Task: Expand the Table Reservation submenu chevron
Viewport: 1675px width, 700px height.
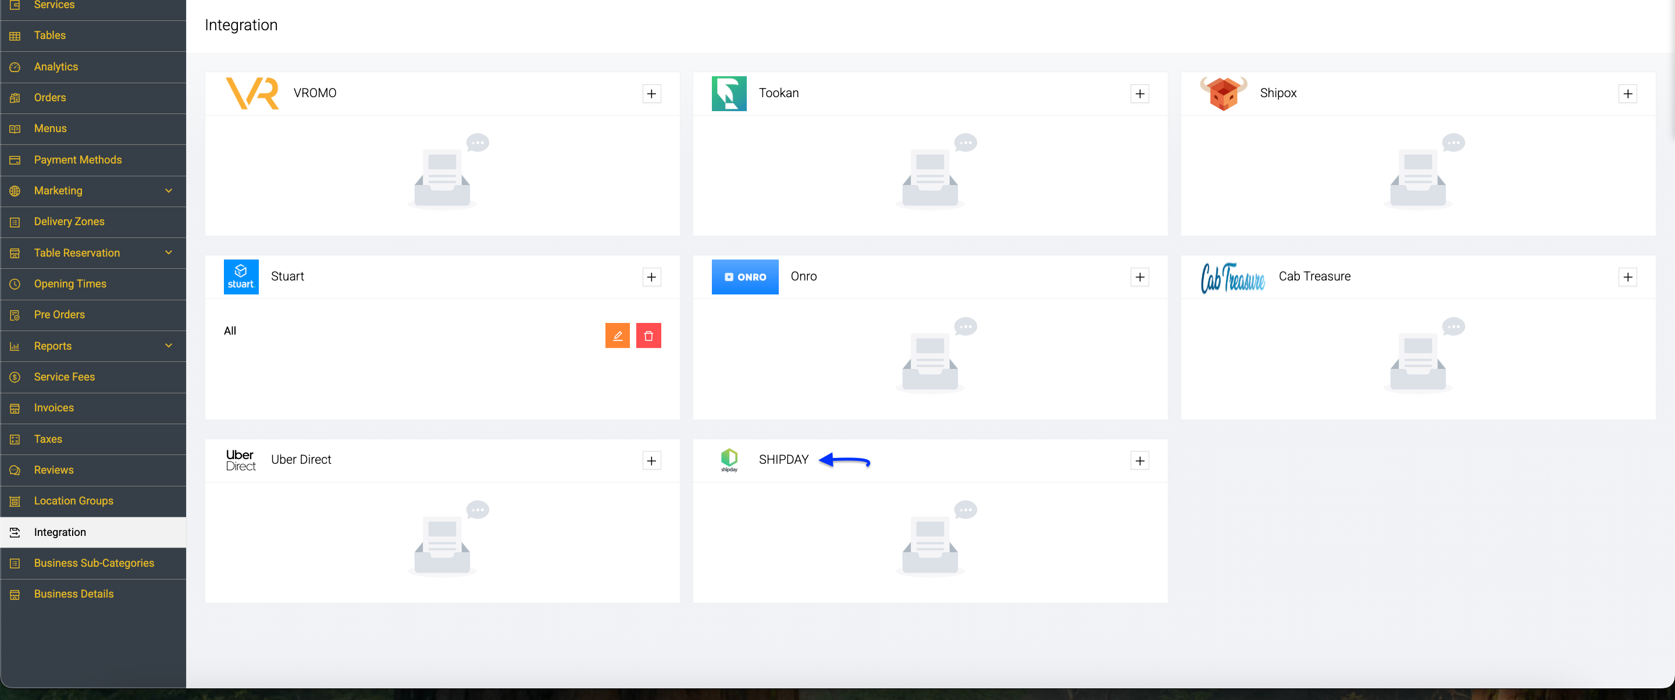Action: tap(169, 253)
